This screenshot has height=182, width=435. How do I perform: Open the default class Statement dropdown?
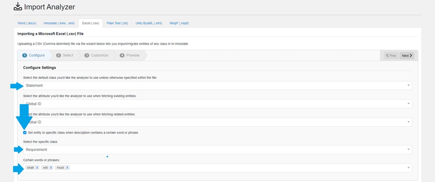(217, 85)
